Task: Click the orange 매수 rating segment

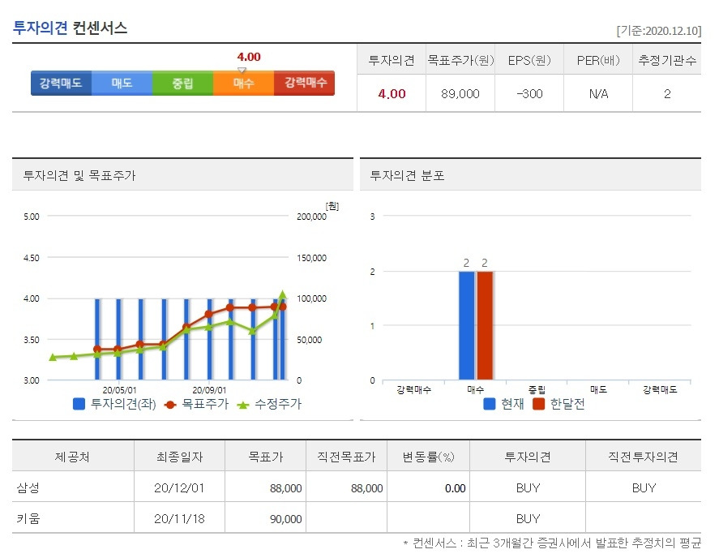Action: (243, 83)
